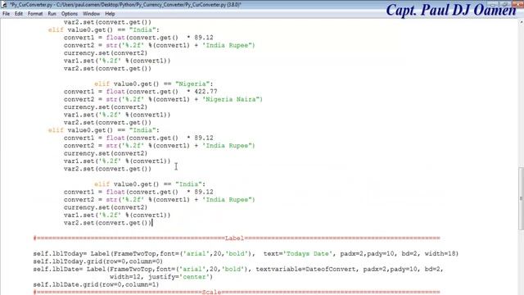
Task: Open the Help menu
Action: point(110,14)
